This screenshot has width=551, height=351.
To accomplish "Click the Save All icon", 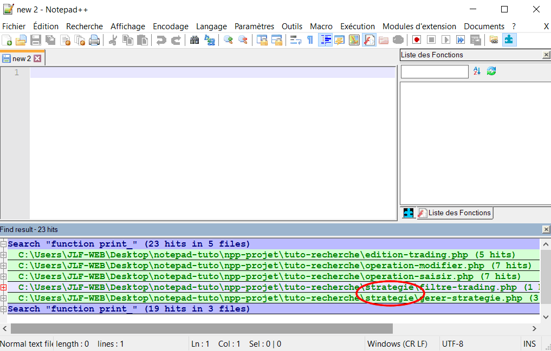I will (x=50, y=40).
